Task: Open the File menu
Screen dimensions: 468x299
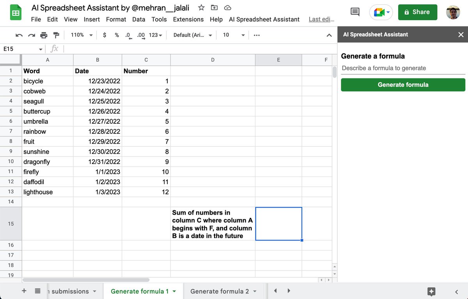Action: click(x=36, y=19)
